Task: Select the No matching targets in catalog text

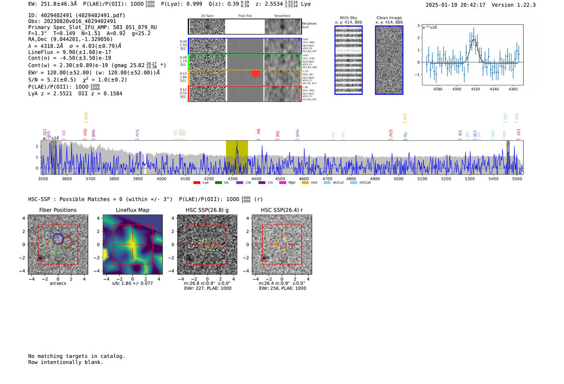Action: [77, 356]
